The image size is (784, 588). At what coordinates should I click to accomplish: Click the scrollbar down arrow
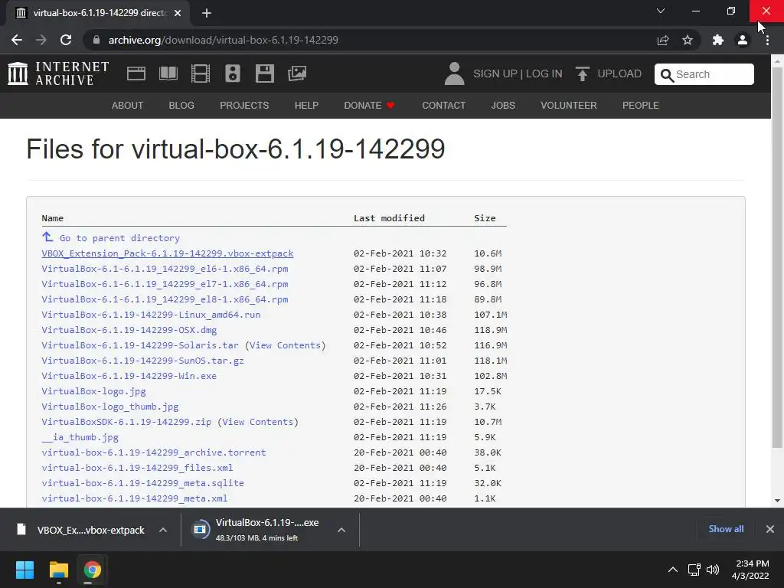pyautogui.click(x=777, y=501)
